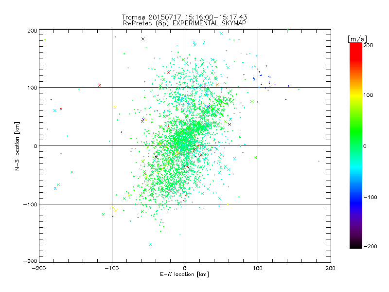Viewport: 389px width, 292px height.
Task: Click the y-axis tick label '200'
Action: (32, 31)
